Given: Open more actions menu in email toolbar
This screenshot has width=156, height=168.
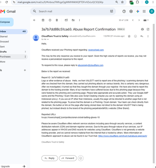Looking at the screenshot, I should (x=79, y=20).
